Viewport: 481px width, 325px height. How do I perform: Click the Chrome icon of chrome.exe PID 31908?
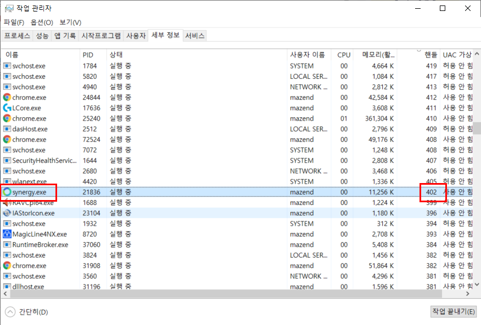point(7,266)
